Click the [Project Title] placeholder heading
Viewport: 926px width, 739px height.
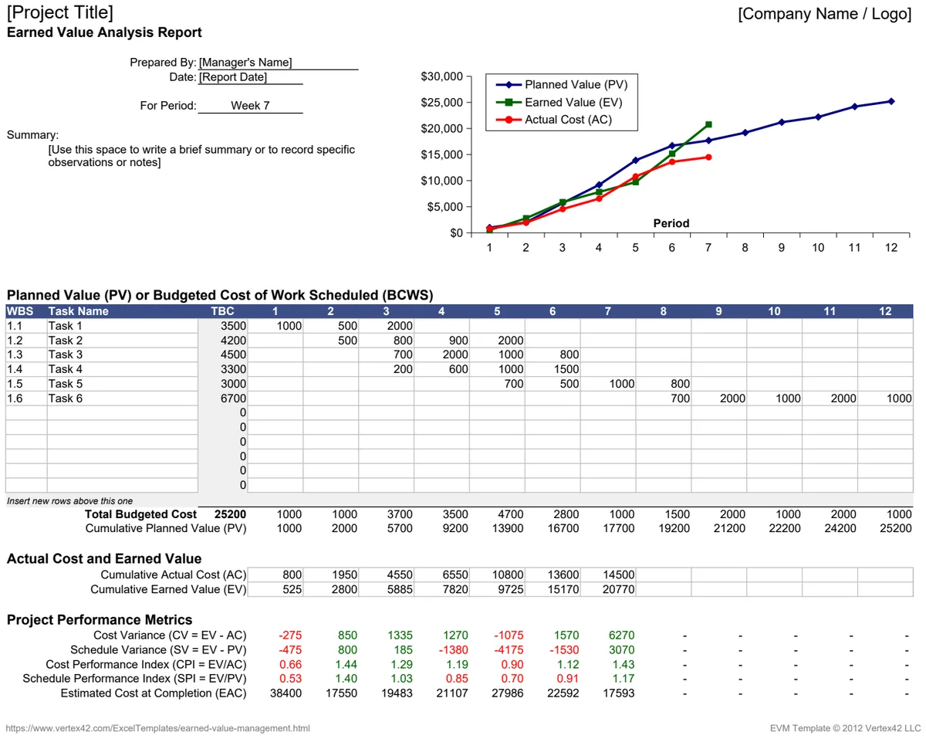pyautogui.click(x=59, y=12)
